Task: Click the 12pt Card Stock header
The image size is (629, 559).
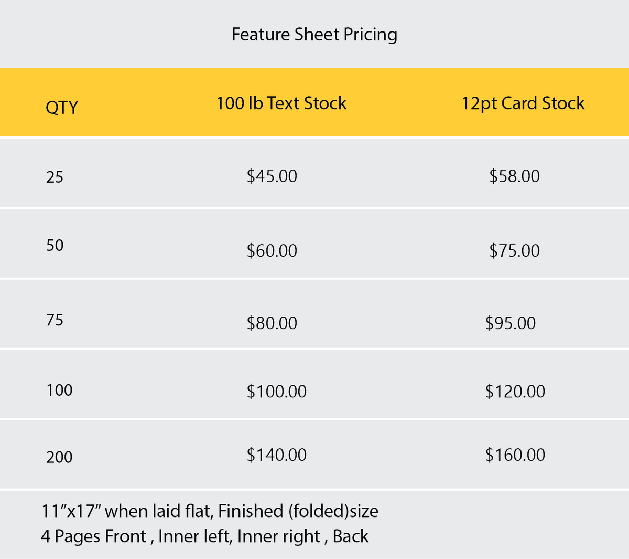Action: click(x=523, y=103)
